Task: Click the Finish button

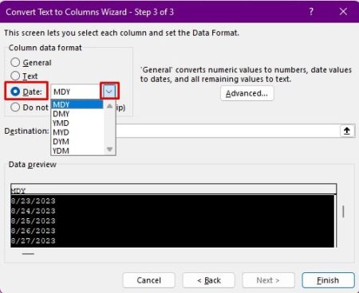Action: (328, 280)
